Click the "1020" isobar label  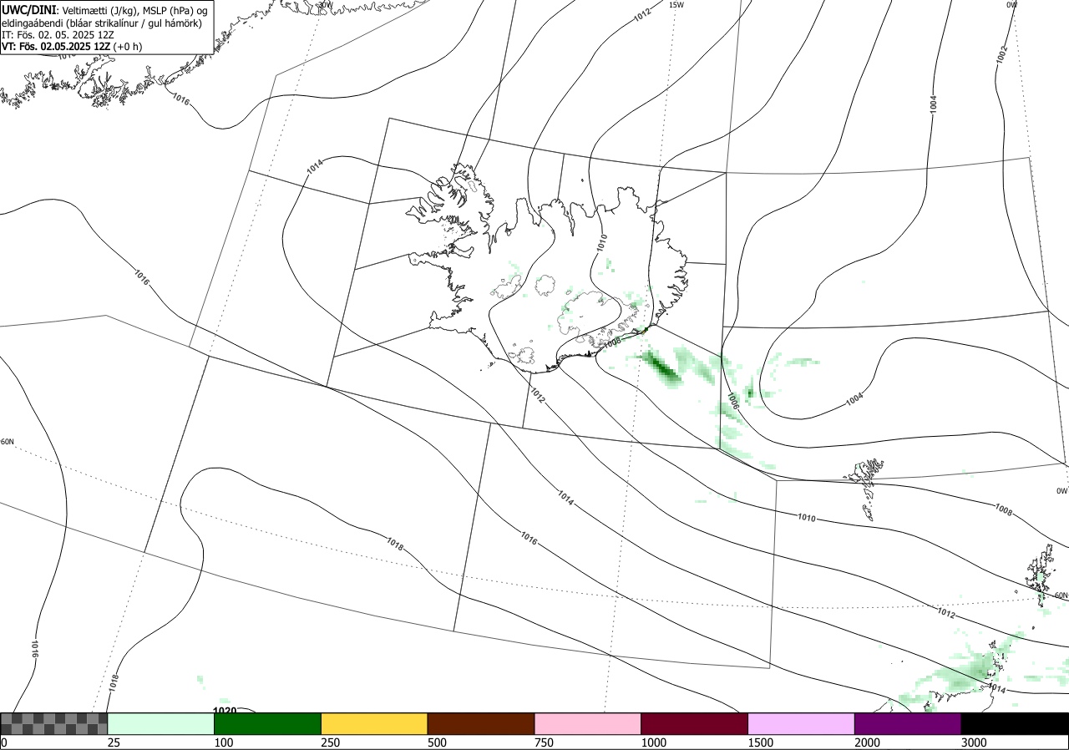point(224,711)
